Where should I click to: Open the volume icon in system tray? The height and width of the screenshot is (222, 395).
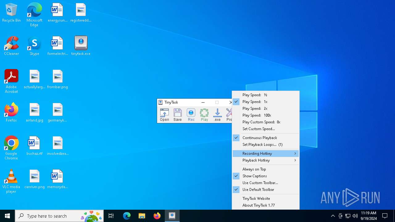click(355, 216)
